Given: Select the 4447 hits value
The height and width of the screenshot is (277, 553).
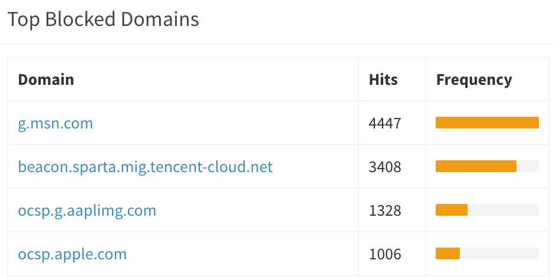Looking at the screenshot, I should pos(385,123).
